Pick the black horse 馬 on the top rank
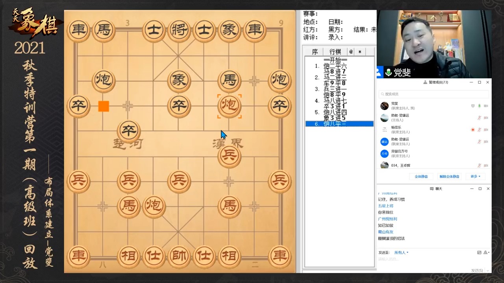 coord(104,30)
